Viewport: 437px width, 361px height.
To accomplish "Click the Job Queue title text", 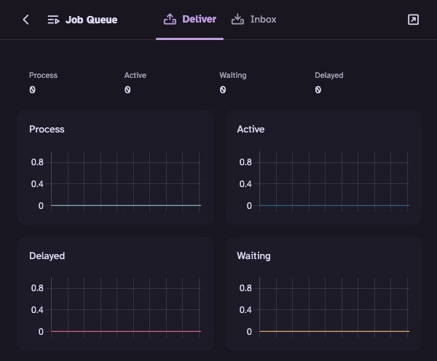I will [92, 20].
